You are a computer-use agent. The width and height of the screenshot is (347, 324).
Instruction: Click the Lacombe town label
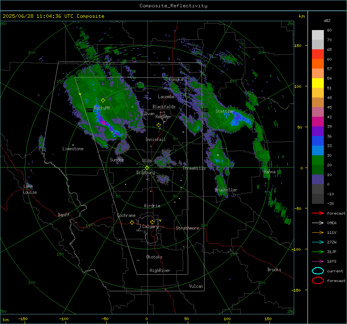point(166,97)
